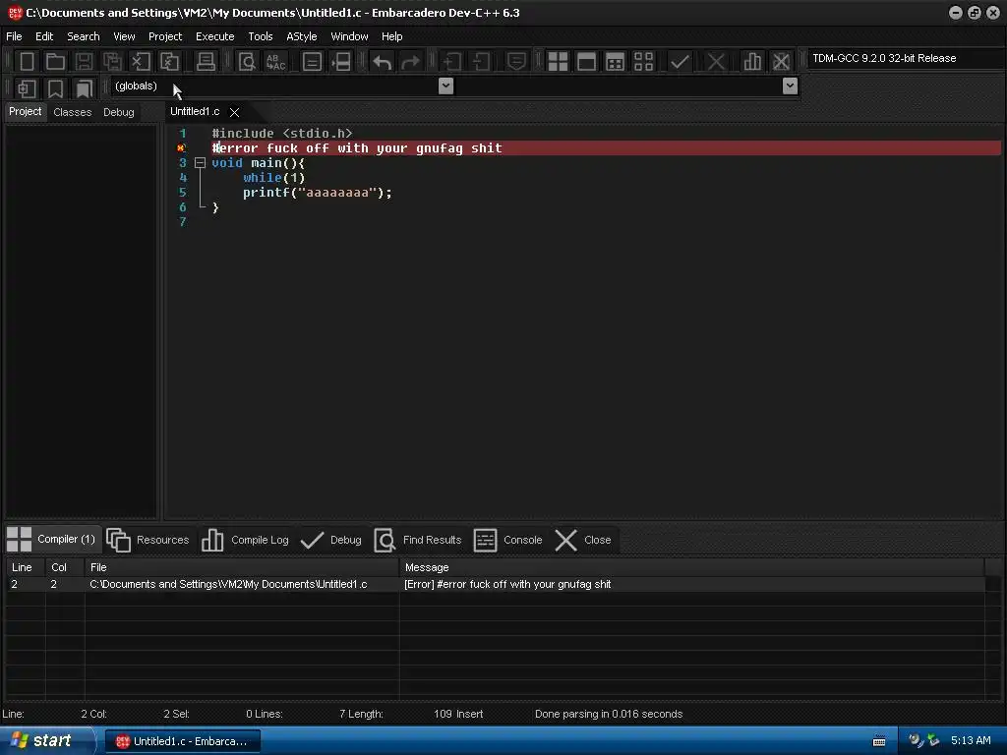Click Close to hide the bottom panel
1007x755 pixels.
point(583,540)
